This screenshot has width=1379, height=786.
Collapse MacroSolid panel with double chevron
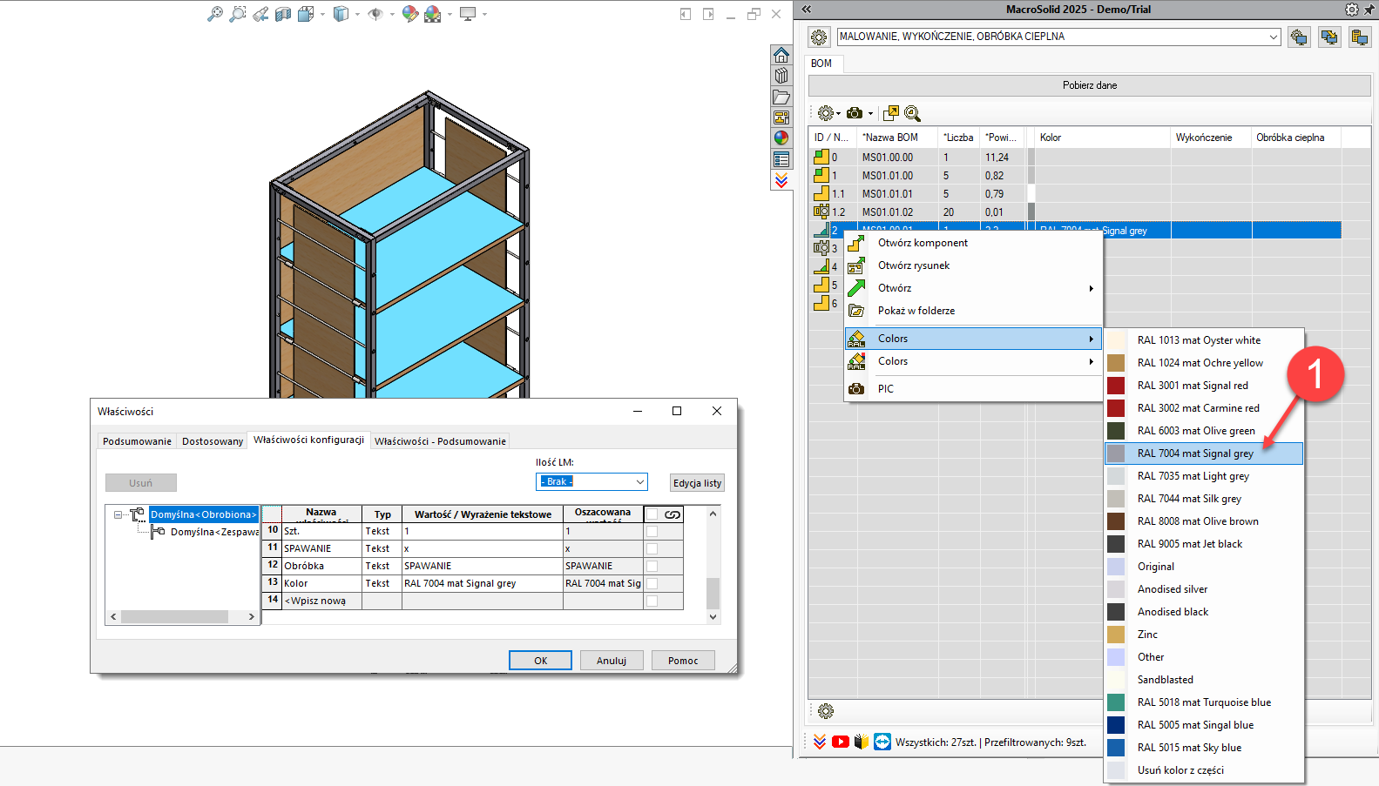pyautogui.click(x=806, y=10)
